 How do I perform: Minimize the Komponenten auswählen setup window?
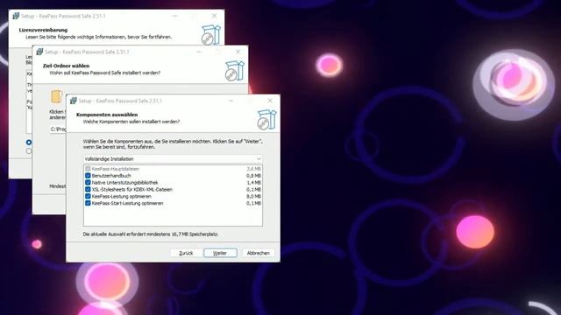tap(231, 101)
